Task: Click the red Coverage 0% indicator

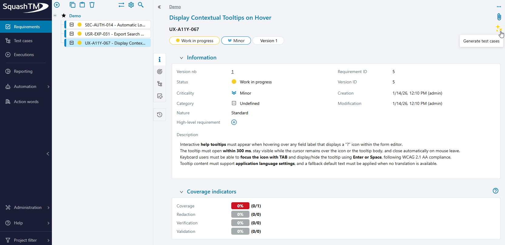Action: (x=240, y=206)
